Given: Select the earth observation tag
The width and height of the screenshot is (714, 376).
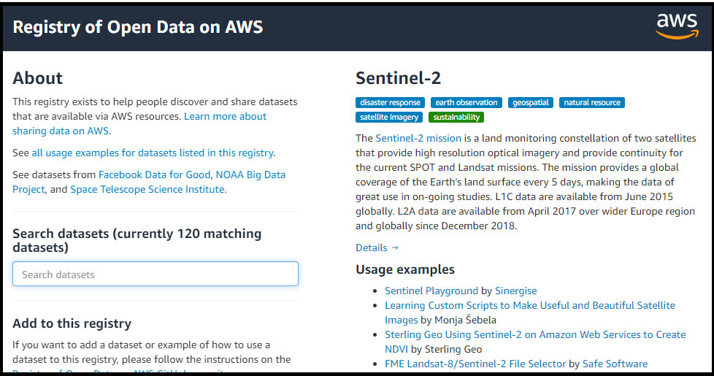Looking at the screenshot, I should click(x=467, y=103).
